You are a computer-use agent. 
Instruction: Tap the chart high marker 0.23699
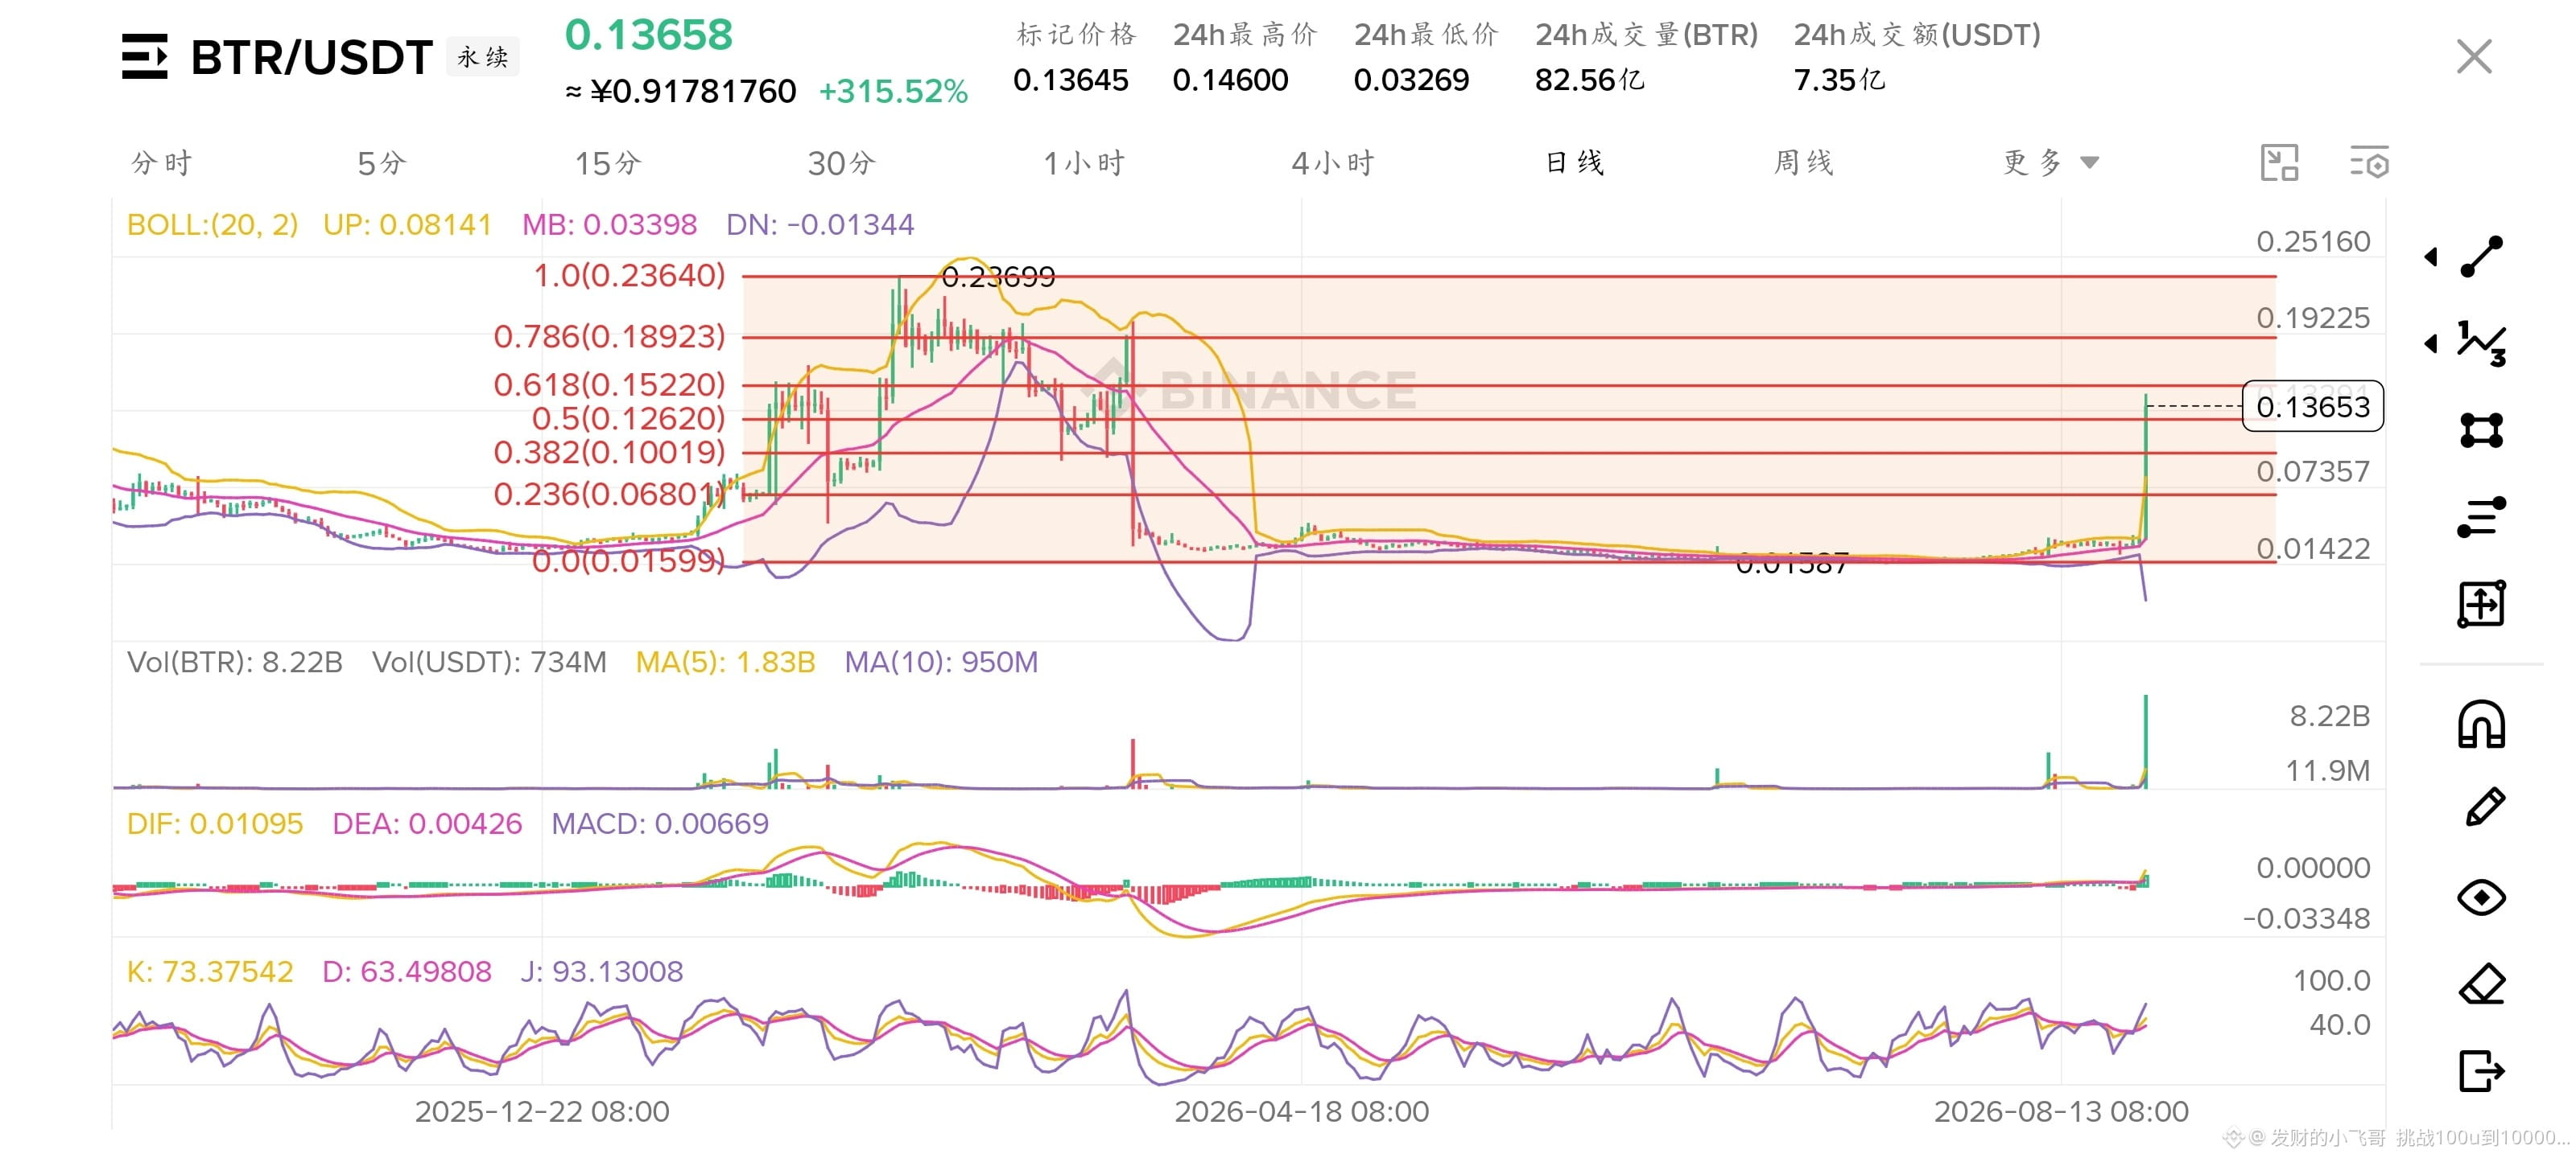pos(998,277)
